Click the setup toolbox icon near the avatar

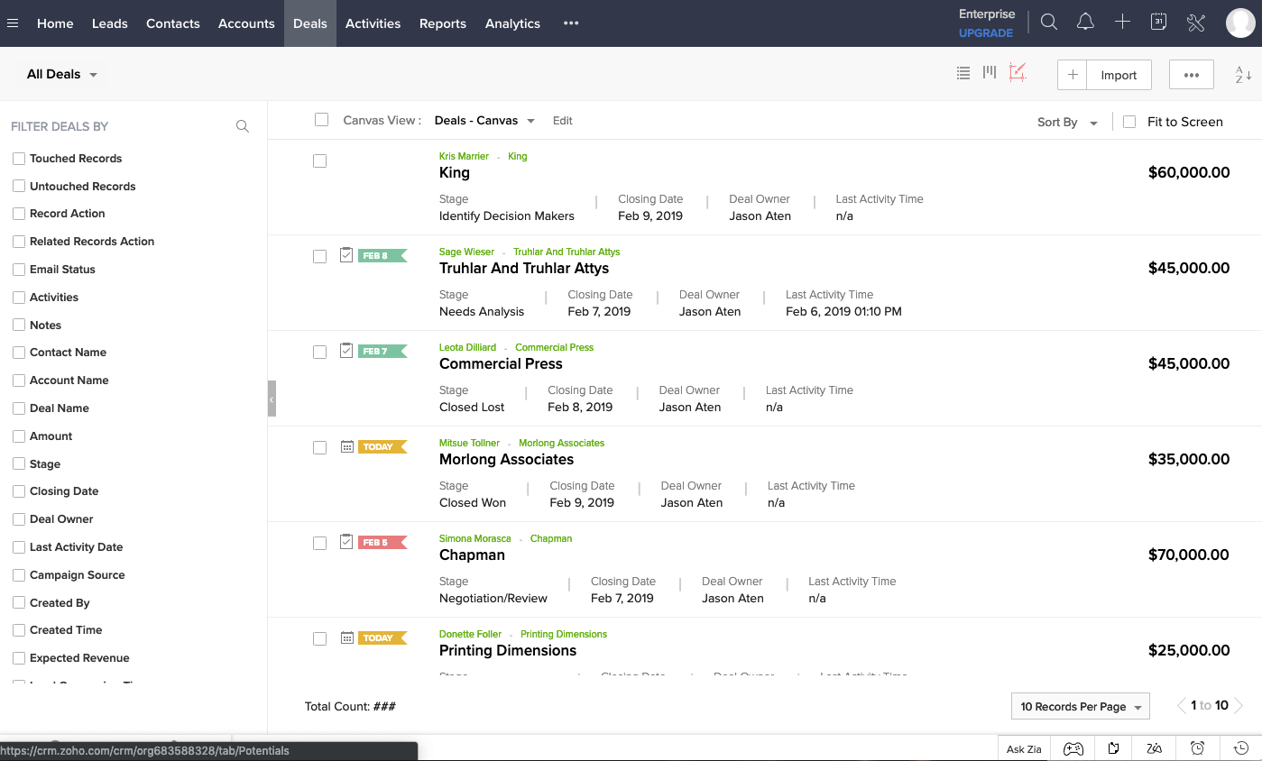click(x=1196, y=23)
